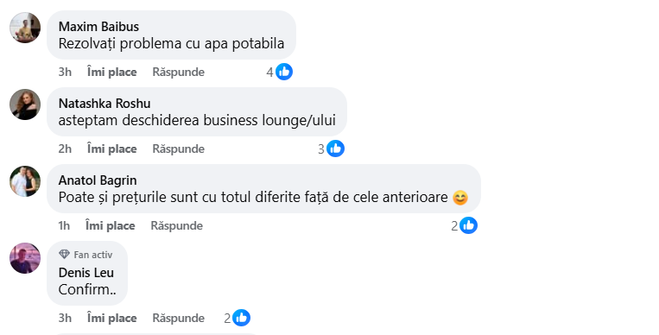Image resolution: width=659 pixels, height=335 pixels.
Task: Open the Anatol Bagrin name link
Action: (x=98, y=180)
